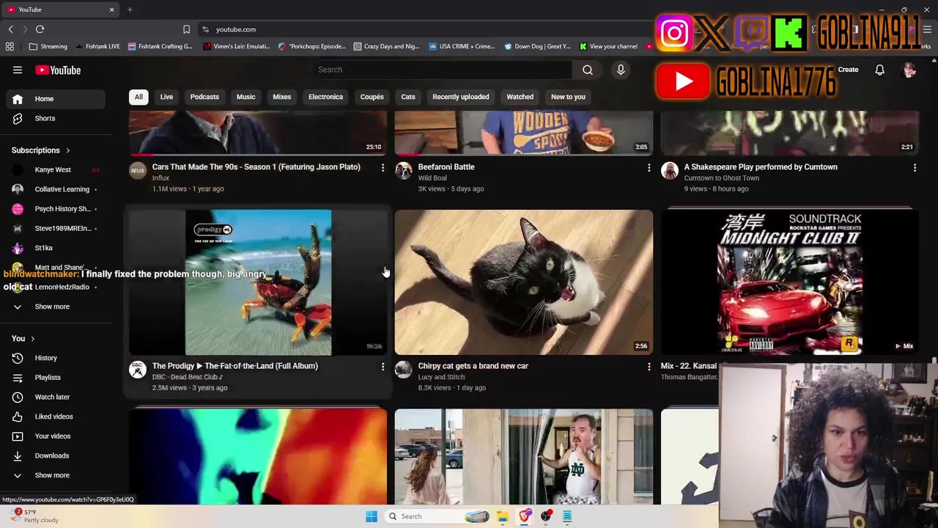
Task: Open options for A Shakespeare Play video
Action: tap(915, 167)
